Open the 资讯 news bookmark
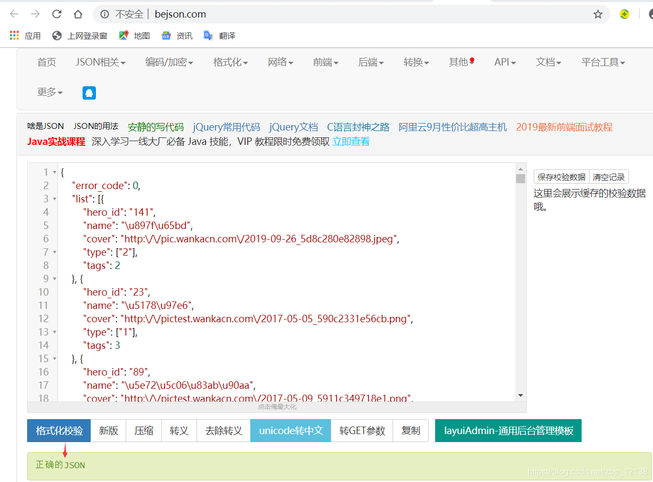 coord(177,36)
